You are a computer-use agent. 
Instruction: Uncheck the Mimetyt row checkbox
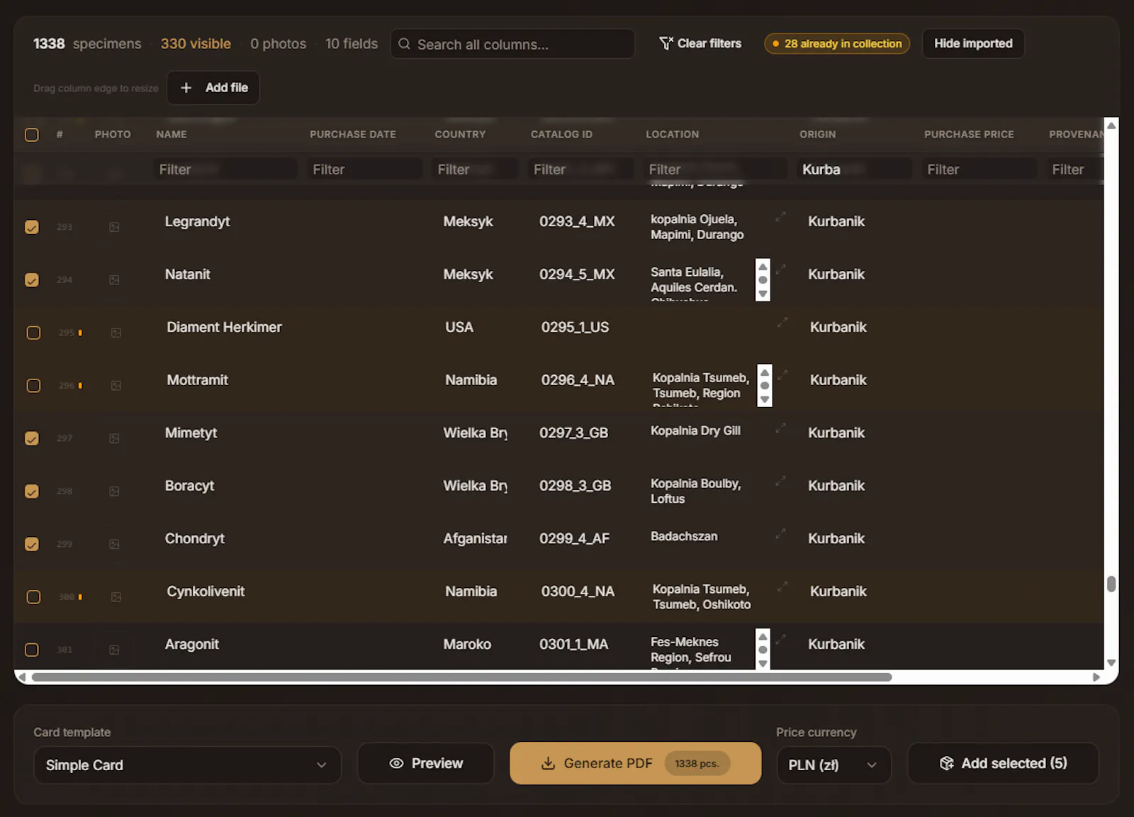[x=32, y=438]
